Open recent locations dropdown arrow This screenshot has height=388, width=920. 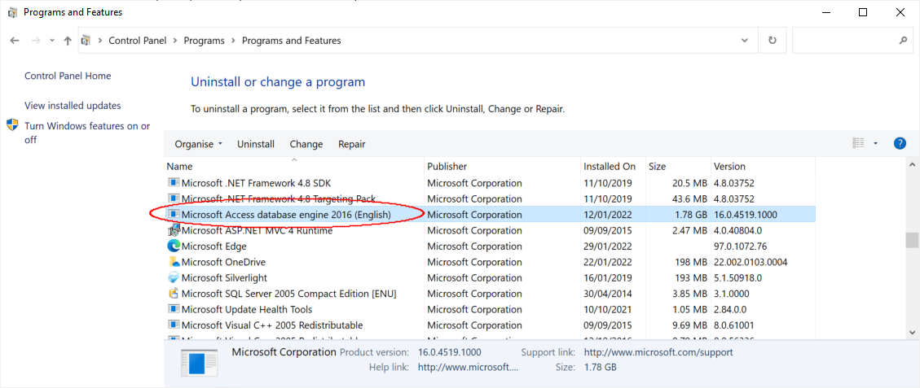point(52,41)
